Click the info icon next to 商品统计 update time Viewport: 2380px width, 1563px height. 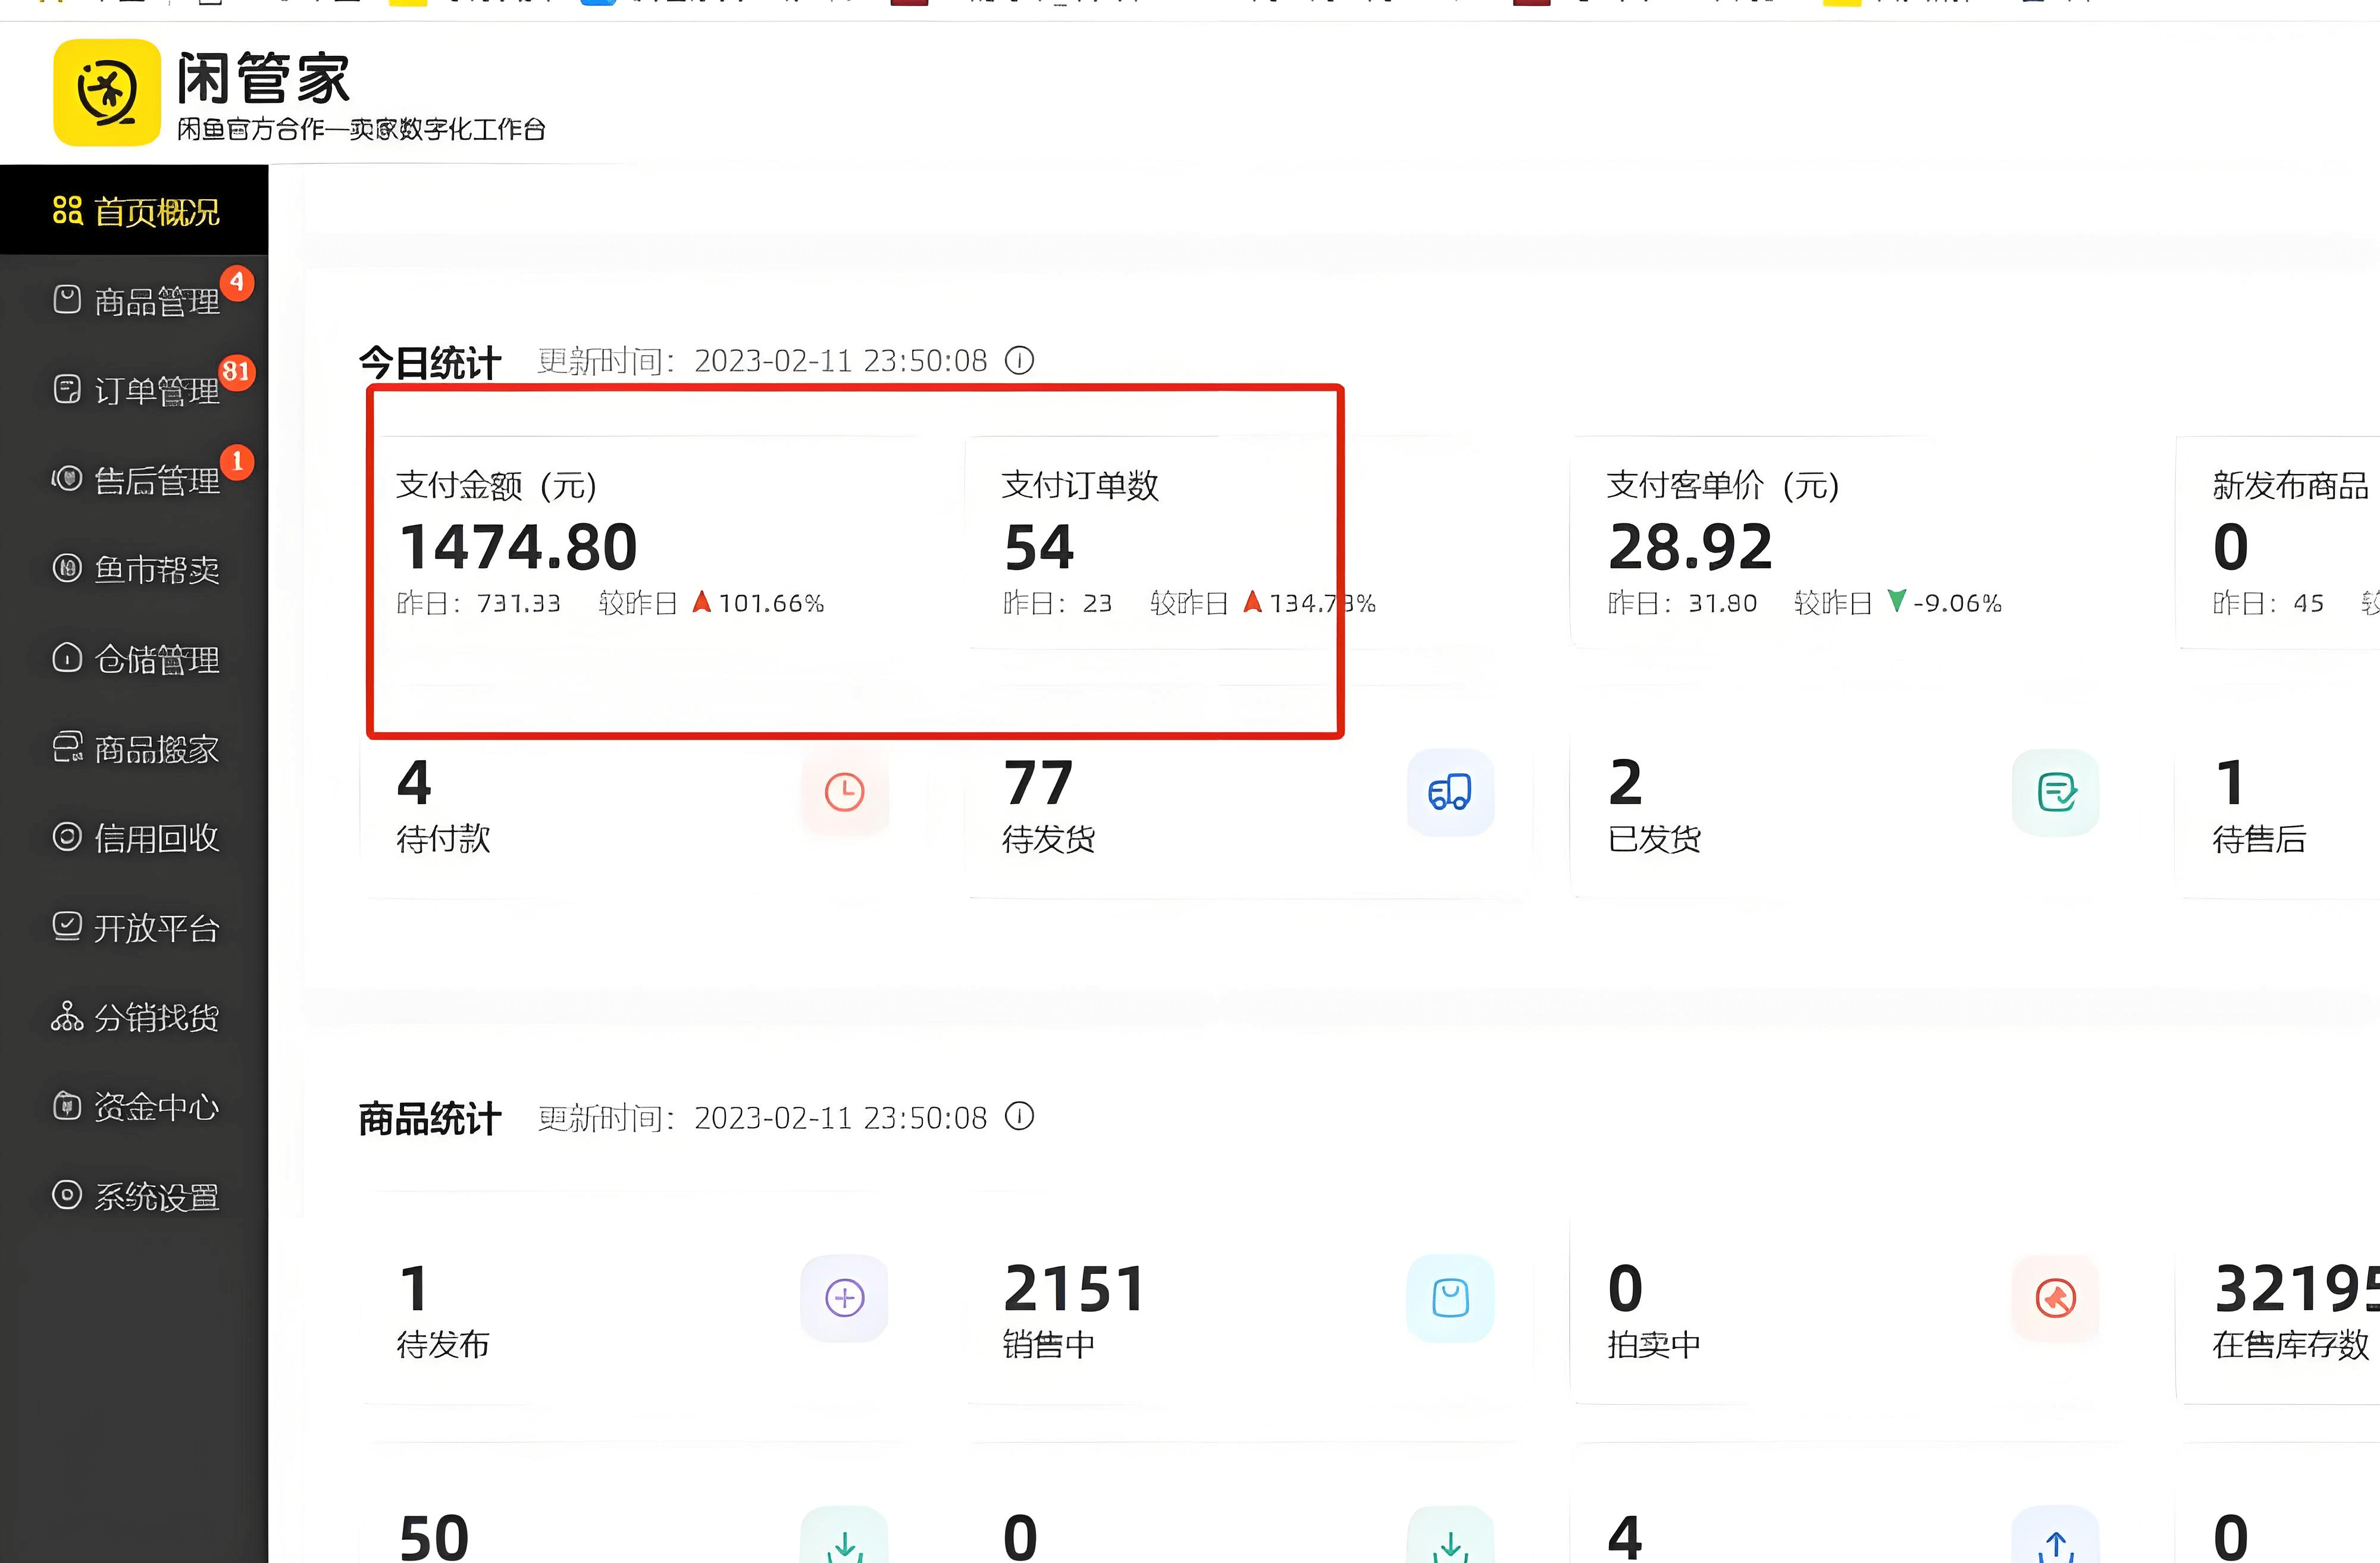tap(1019, 1118)
